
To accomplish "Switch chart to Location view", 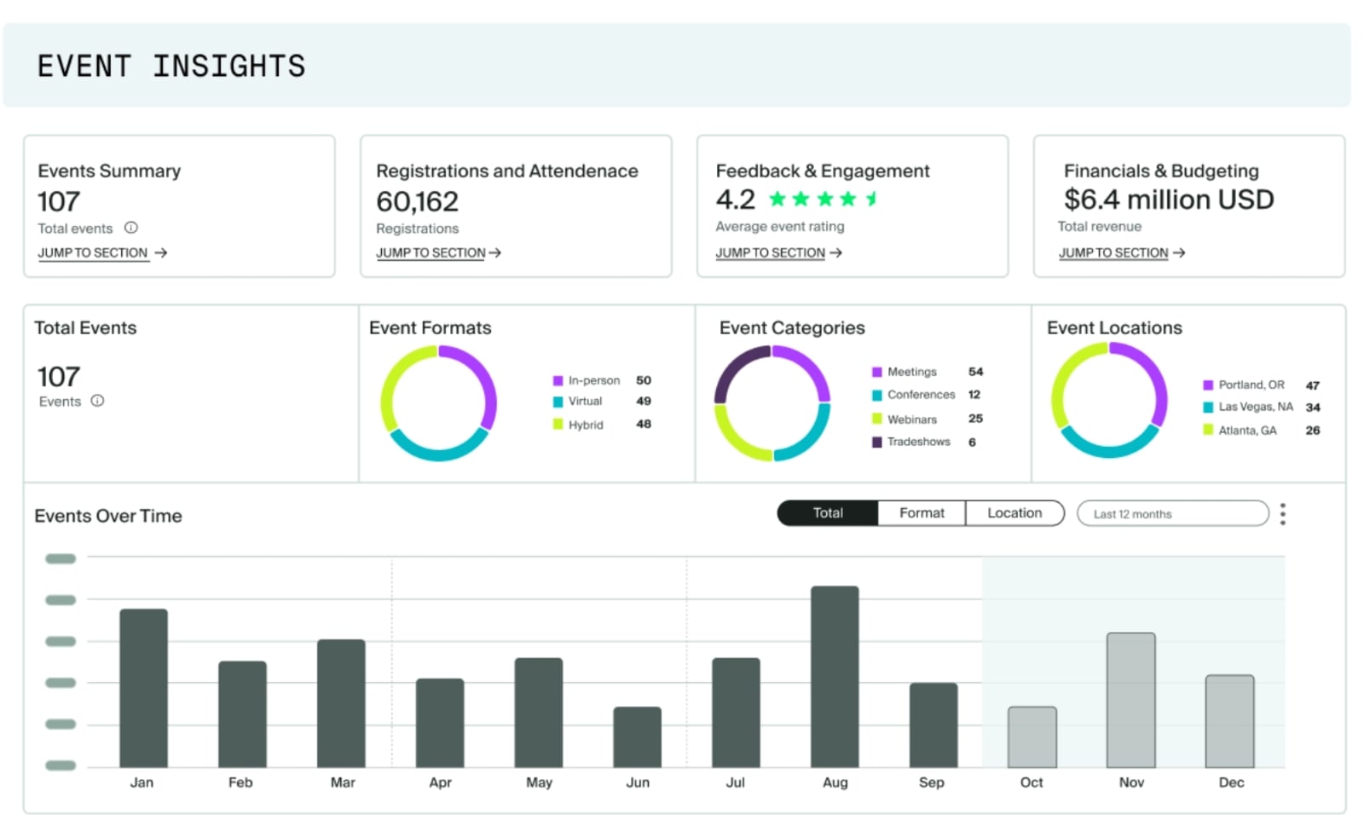I will (1014, 513).
